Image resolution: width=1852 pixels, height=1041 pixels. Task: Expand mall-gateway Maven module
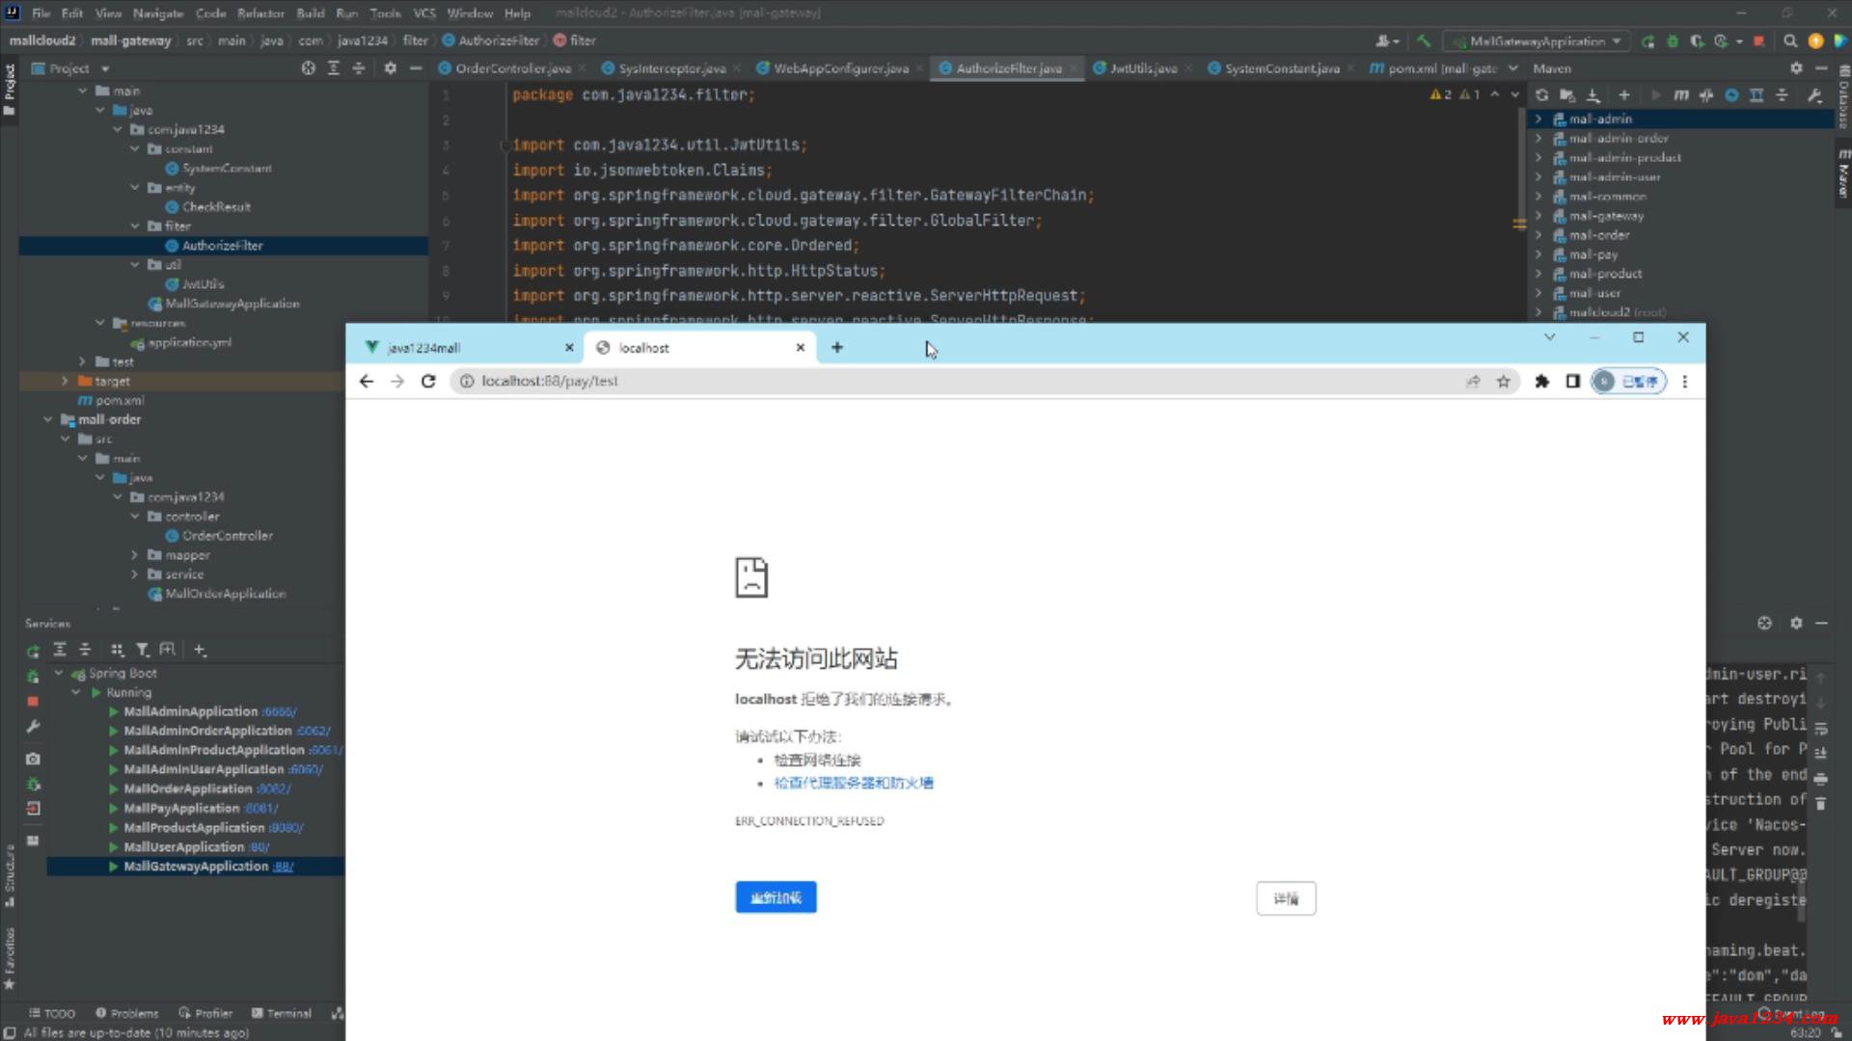click(1539, 216)
